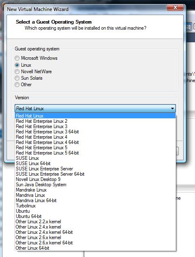The image size is (195, 257).
Task: Select SUSE Linux 64-bit from list
Action: coord(95,163)
